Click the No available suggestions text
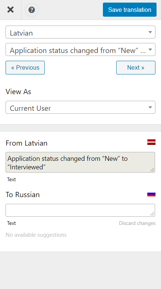The height and width of the screenshot is (289, 161). [36, 235]
